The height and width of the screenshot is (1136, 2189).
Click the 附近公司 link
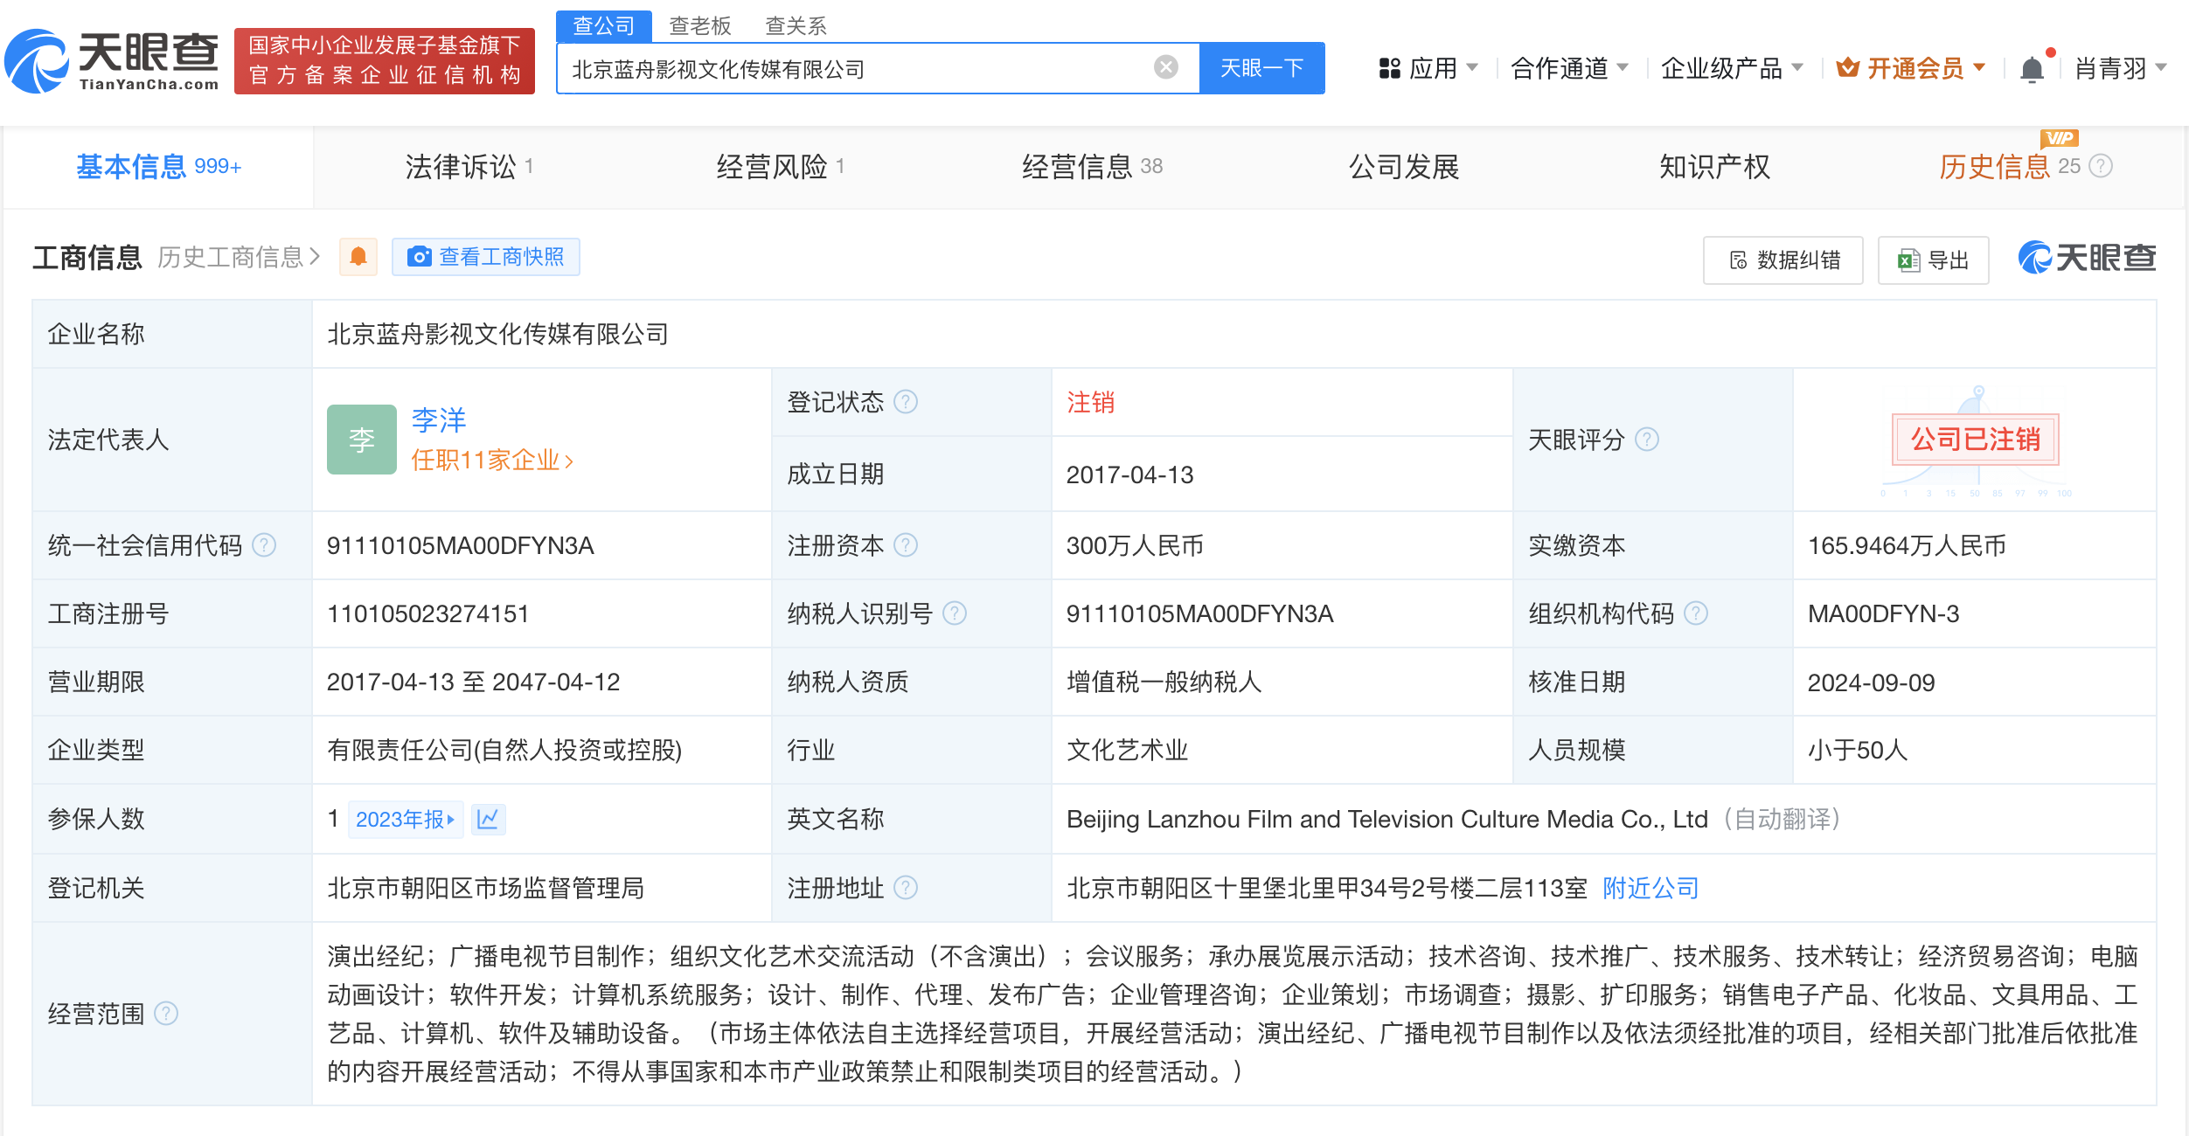click(x=1650, y=888)
